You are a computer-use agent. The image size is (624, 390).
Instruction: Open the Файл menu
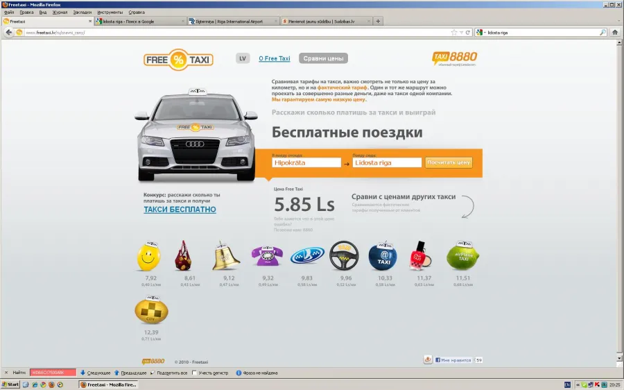[9, 12]
